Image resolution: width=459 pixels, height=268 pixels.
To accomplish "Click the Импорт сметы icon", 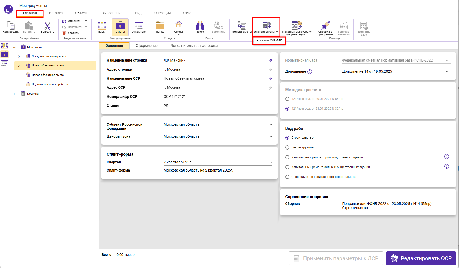I will [x=241, y=26].
